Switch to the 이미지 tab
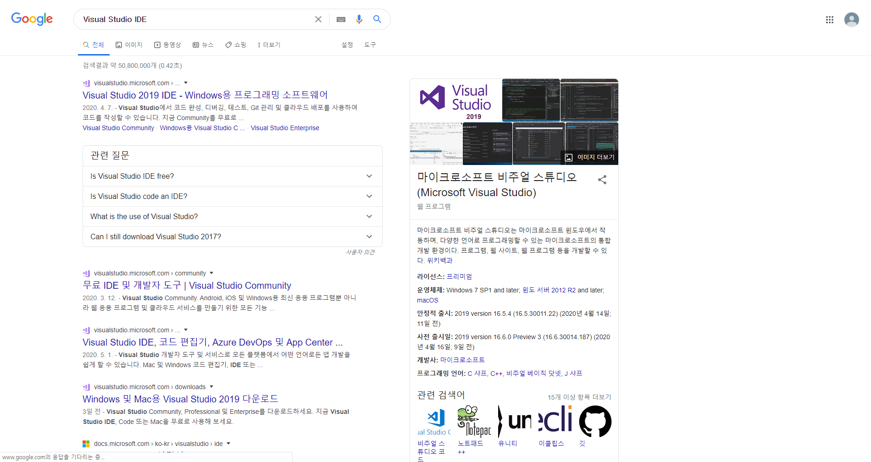871x462 pixels. [129, 45]
